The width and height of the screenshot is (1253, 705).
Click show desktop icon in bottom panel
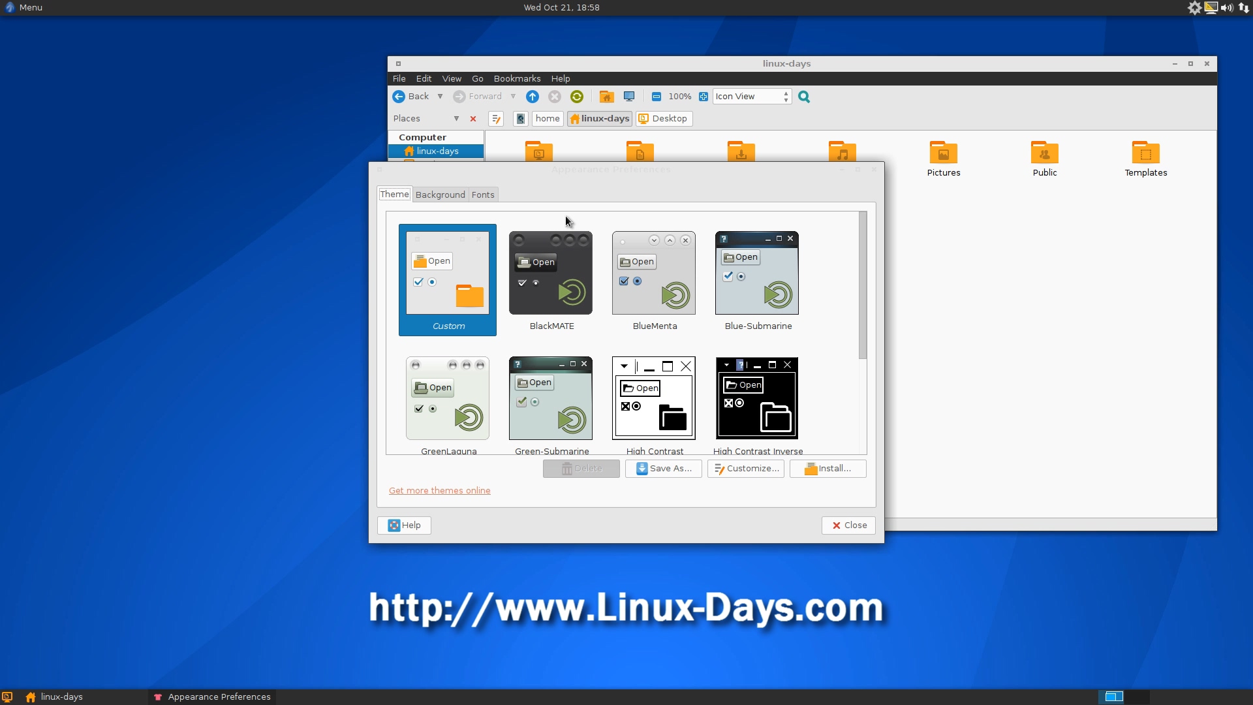pos(7,697)
